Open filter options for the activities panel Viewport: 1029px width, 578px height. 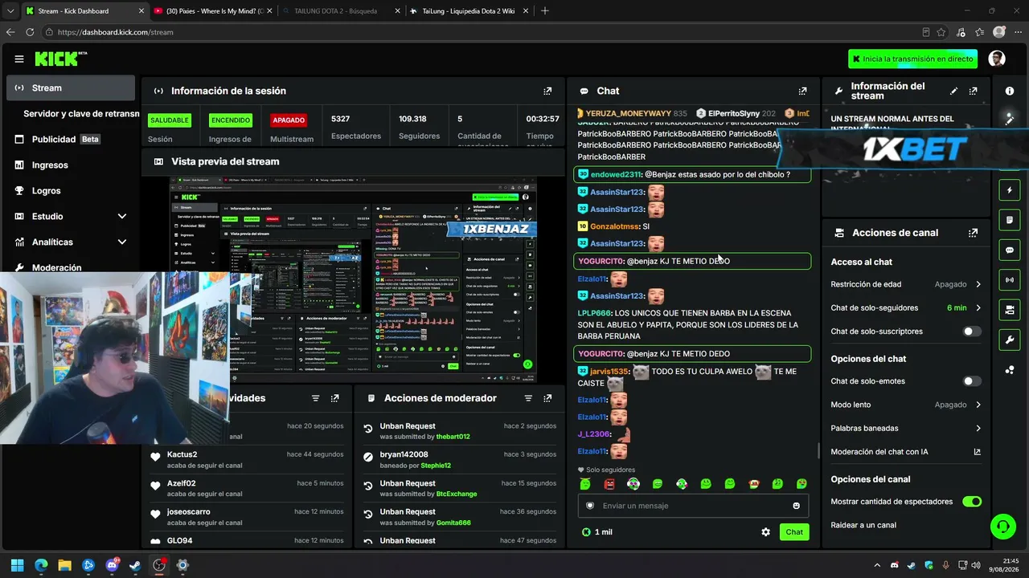pyautogui.click(x=315, y=398)
